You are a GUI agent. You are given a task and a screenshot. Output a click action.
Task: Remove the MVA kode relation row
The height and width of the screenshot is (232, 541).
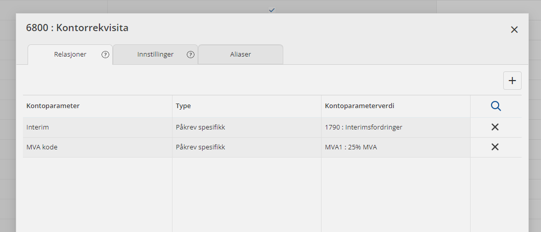click(x=495, y=147)
